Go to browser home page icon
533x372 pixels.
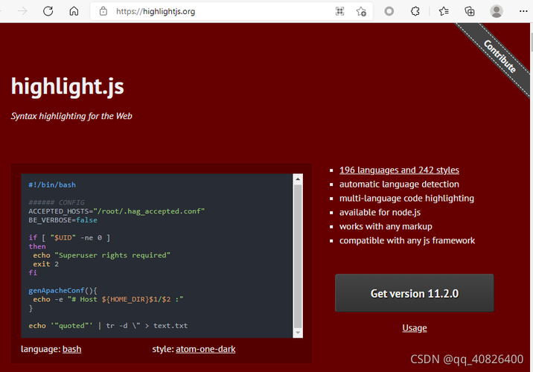[74, 11]
